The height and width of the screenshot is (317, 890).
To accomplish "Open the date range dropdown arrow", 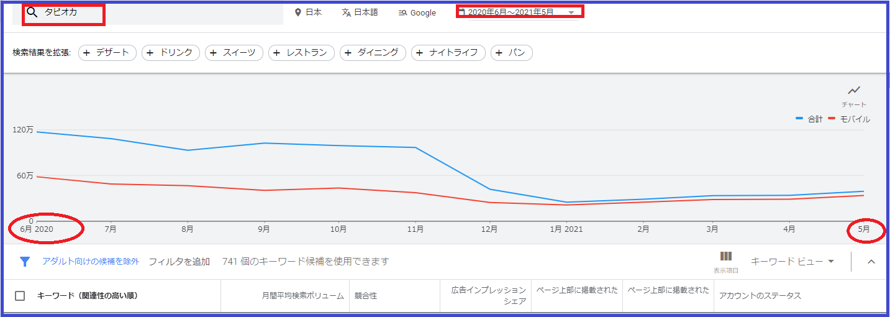I will [571, 12].
